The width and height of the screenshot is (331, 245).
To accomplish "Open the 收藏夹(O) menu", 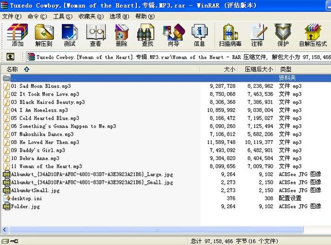I will [91, 17].
